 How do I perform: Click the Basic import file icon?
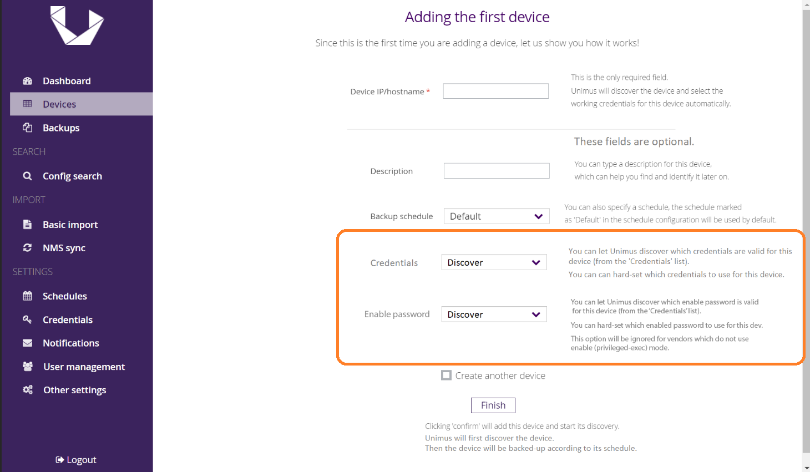point(27,224)
